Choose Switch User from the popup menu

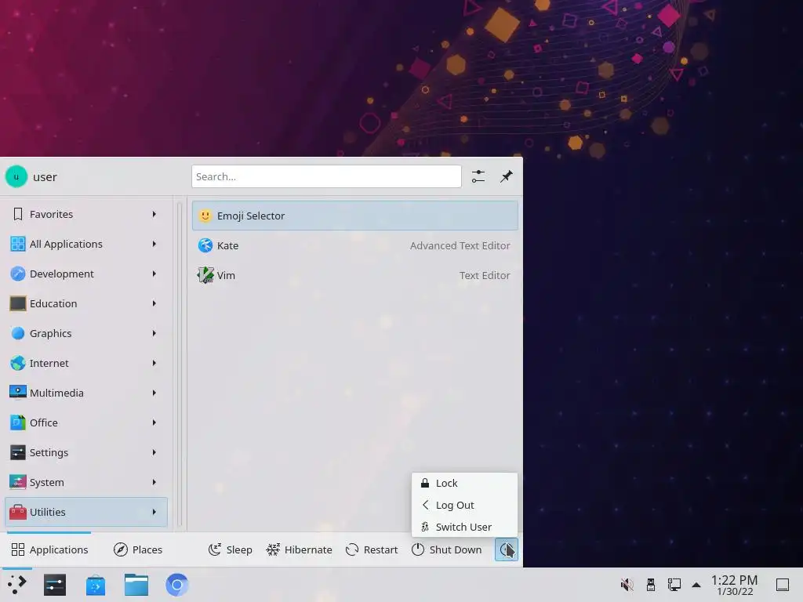464,527
